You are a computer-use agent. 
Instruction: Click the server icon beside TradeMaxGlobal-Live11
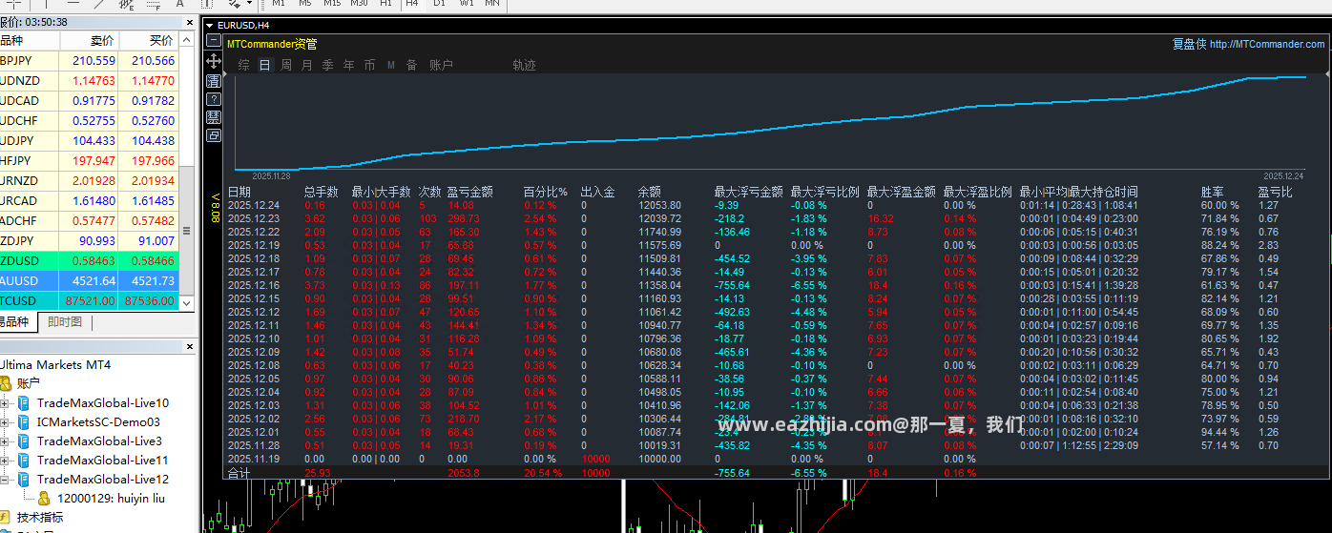24,461
